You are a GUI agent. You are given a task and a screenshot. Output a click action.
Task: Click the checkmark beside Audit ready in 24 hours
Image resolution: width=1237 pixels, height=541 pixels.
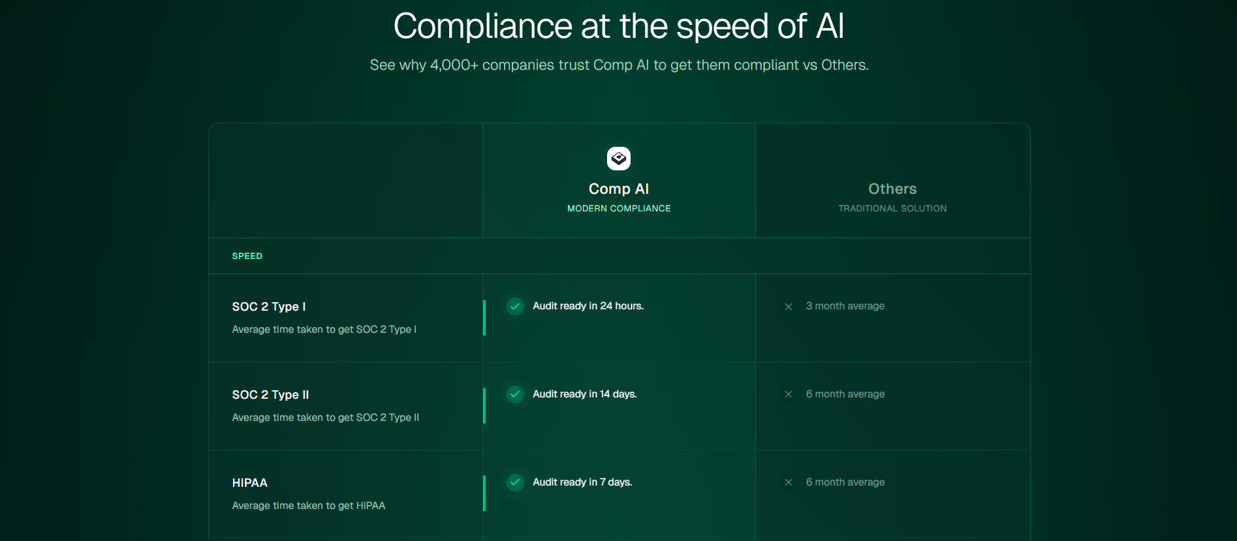515,306
